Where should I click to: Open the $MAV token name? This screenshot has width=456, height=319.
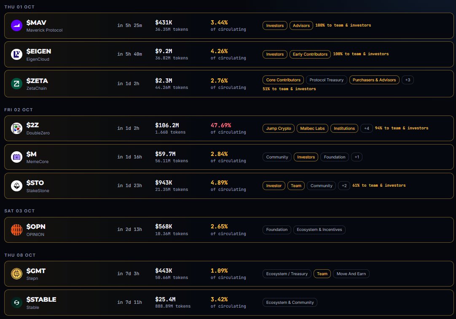[x=36, y=23]
